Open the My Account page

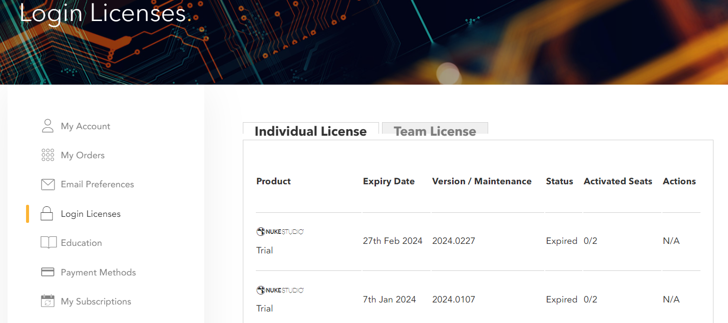pyautogui.click(x=86, y=126)
